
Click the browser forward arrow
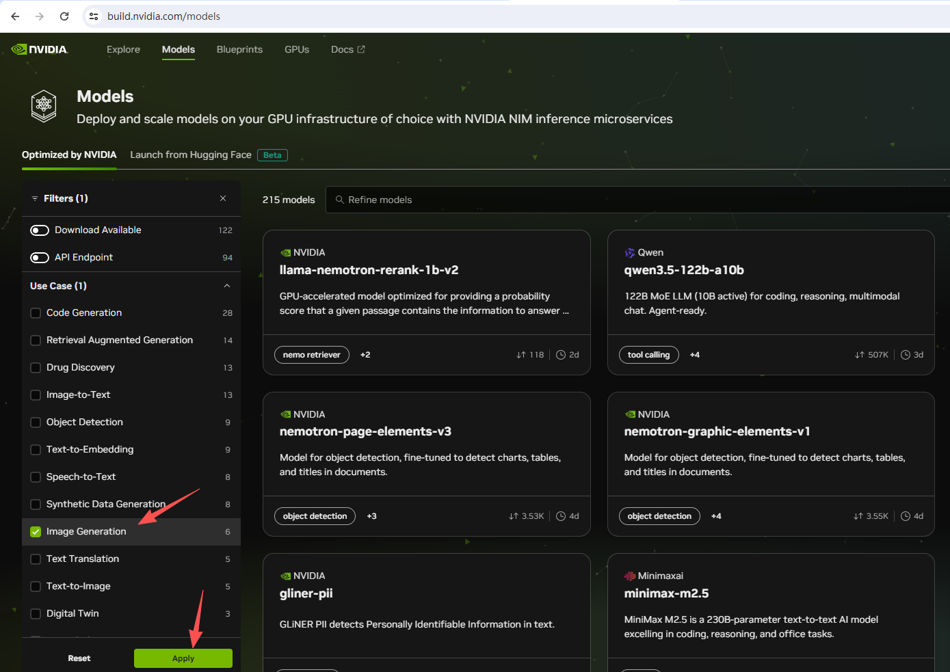(40, 16)
